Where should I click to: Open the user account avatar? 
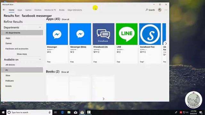[160, 10]
